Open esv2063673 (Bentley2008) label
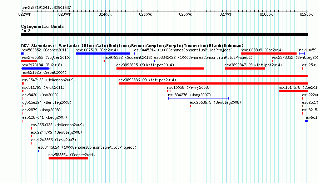 point(215,102)
